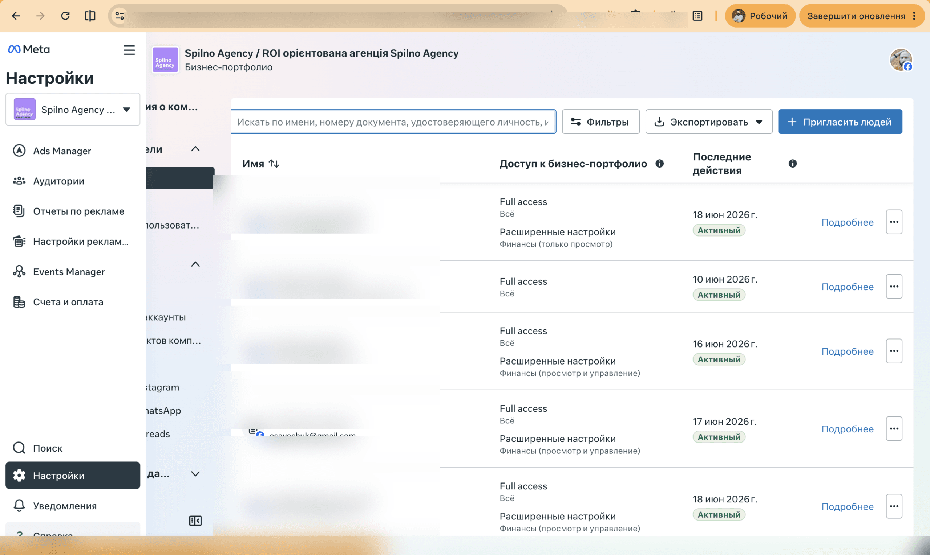
Task: Click the Events Manager icon
Action: tap(19, 272)
